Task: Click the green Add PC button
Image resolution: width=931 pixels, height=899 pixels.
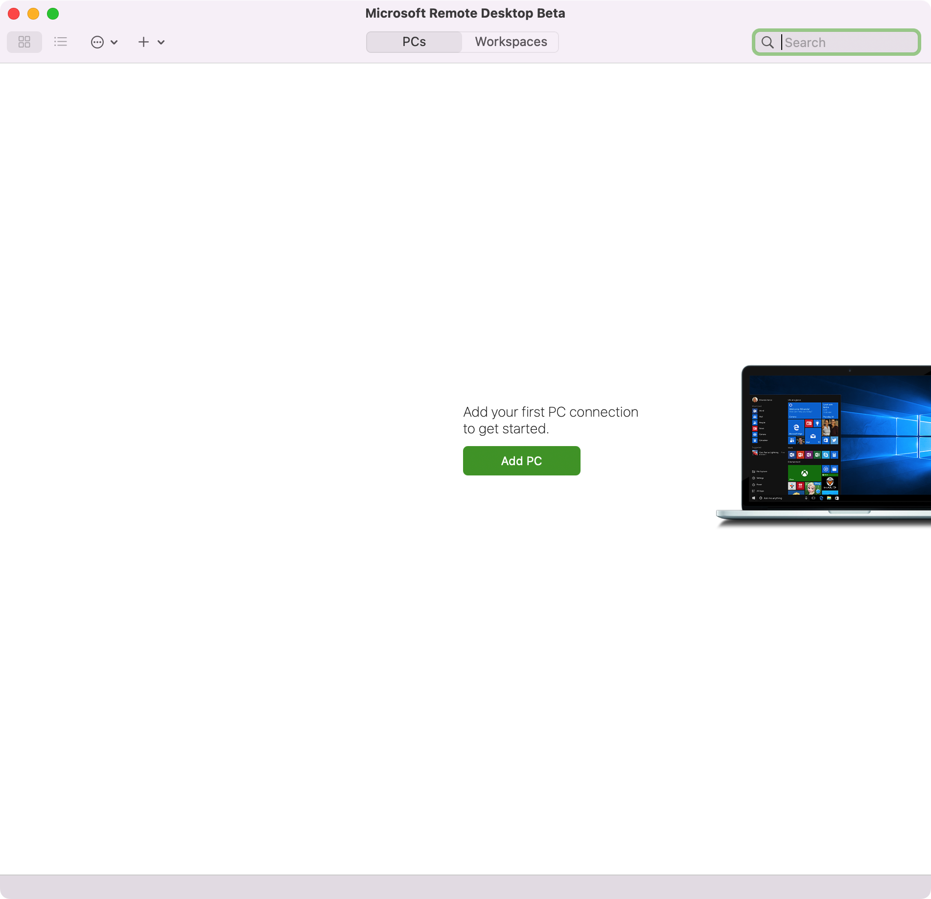Action: pyautogui.click(x=522, y=461)
